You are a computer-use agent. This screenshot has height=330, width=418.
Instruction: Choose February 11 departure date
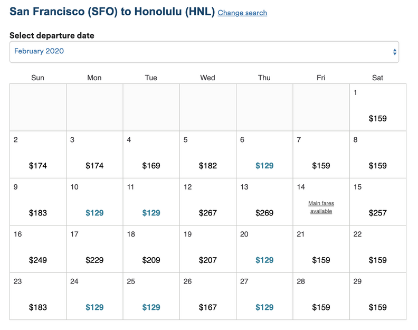151,213
